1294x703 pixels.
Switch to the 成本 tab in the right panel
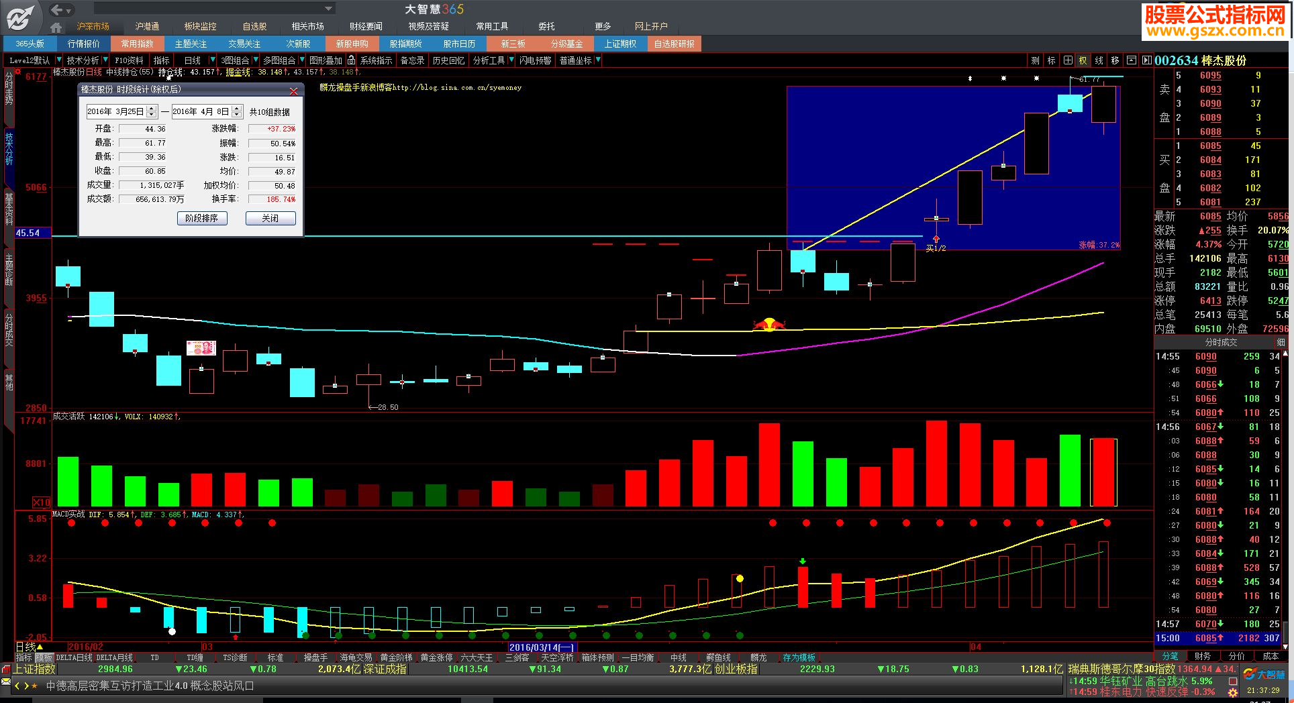coord(1271,656)
